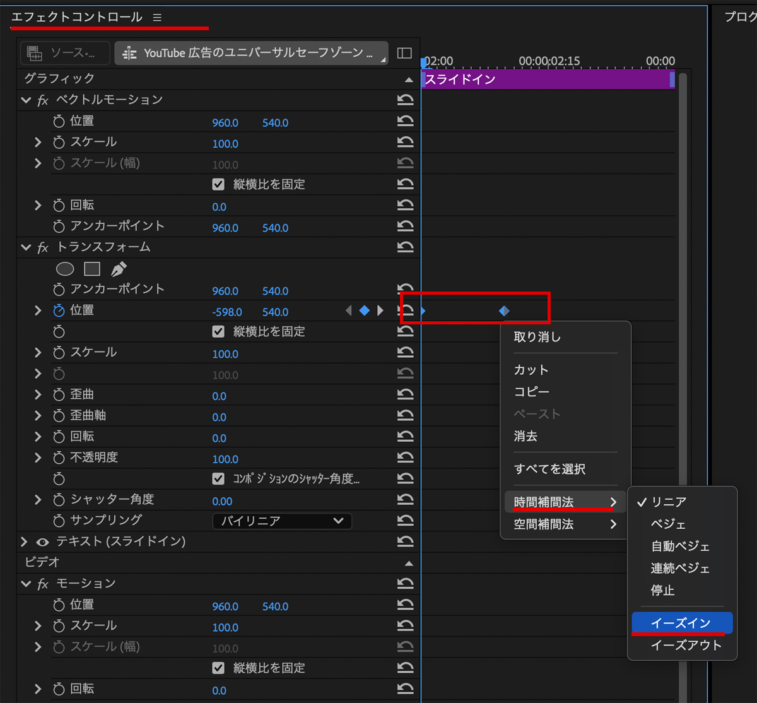The height and width of the screenshot is (703, 757).
Task: Collapse the トランスフォーム effect group
Action: 26,247
